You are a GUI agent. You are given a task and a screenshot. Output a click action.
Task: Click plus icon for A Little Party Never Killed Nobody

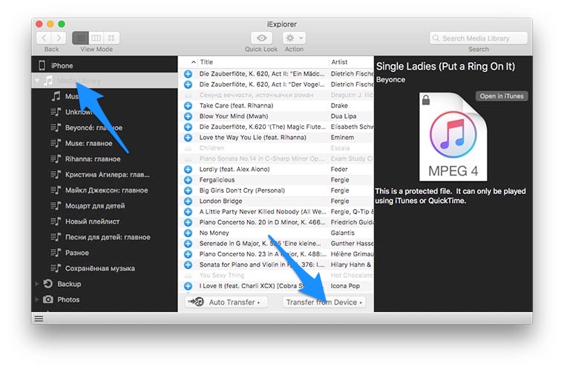pyautogui.click(x=188, y=212)
